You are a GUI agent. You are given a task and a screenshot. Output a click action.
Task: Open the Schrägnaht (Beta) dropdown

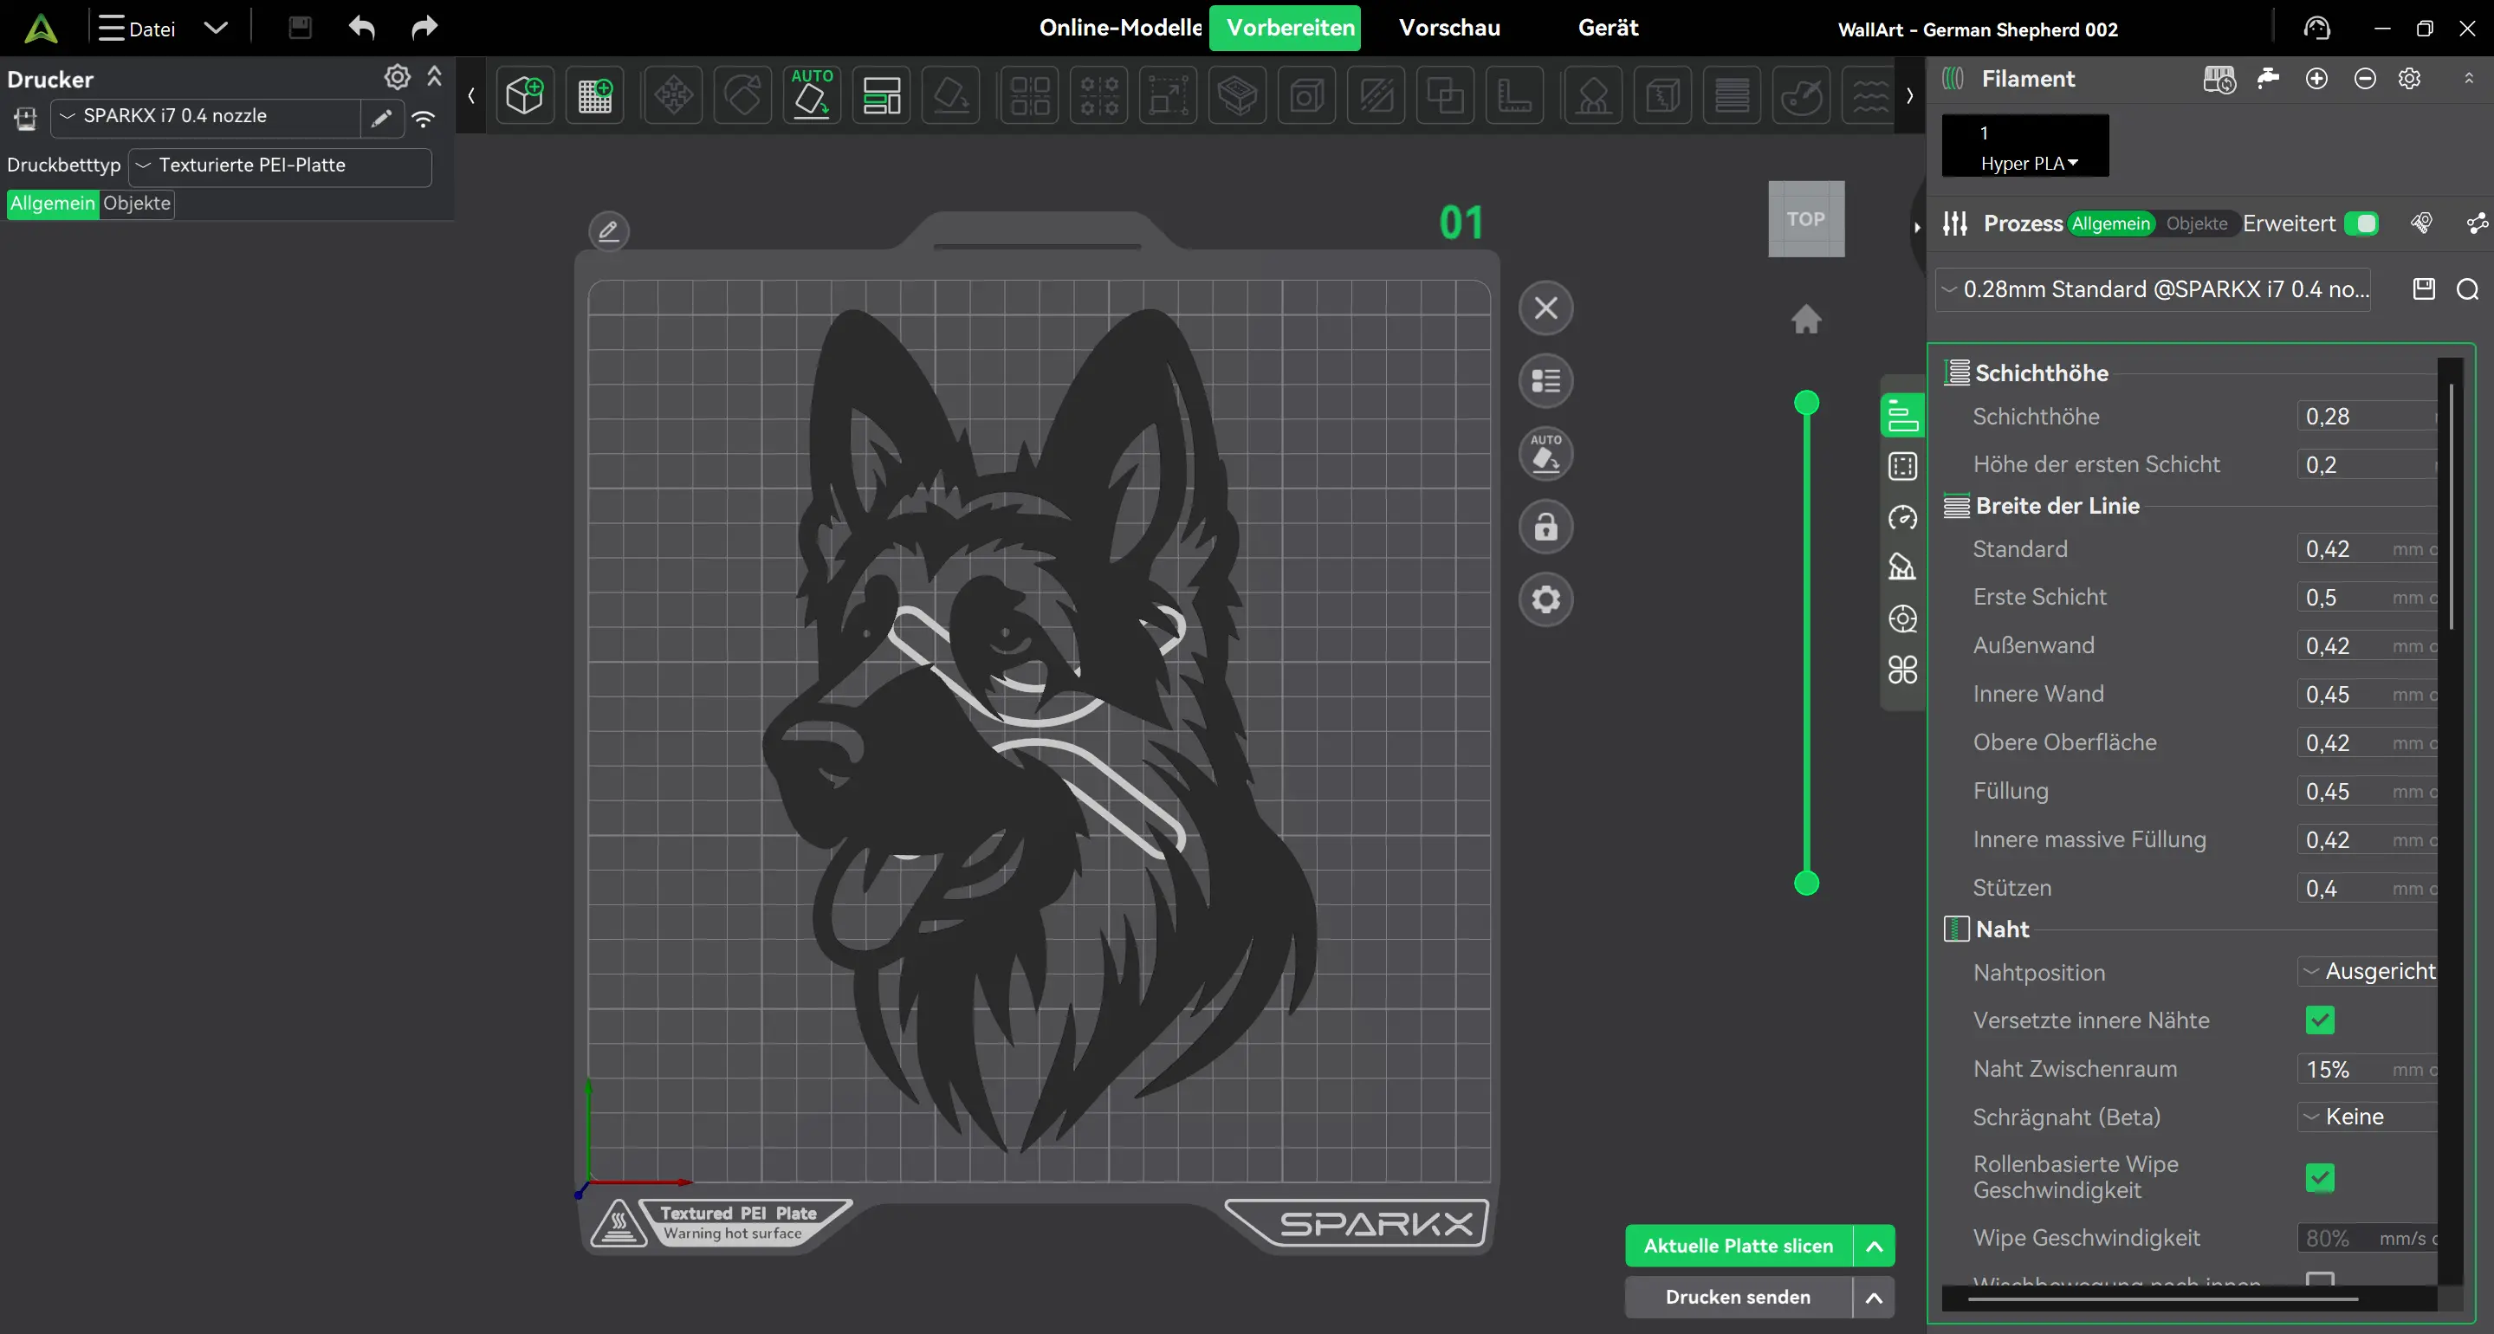coord(2368,1117)
